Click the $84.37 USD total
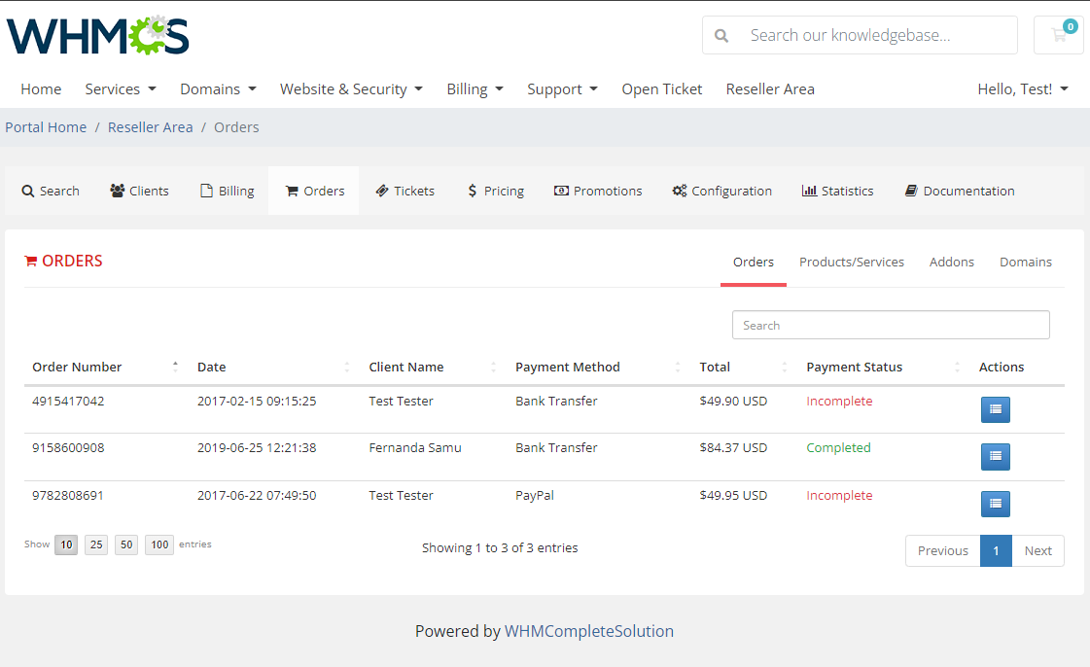Viewport: 1090px width, 667px height. coord(733,448)
